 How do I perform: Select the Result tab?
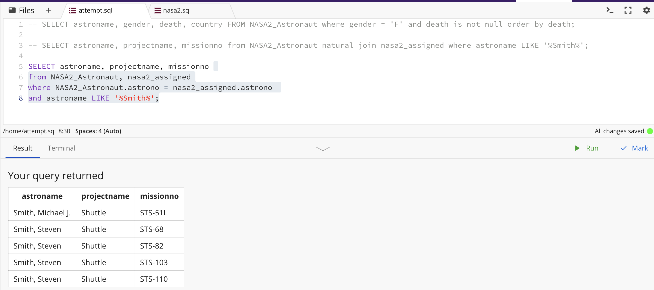(23, 148)
